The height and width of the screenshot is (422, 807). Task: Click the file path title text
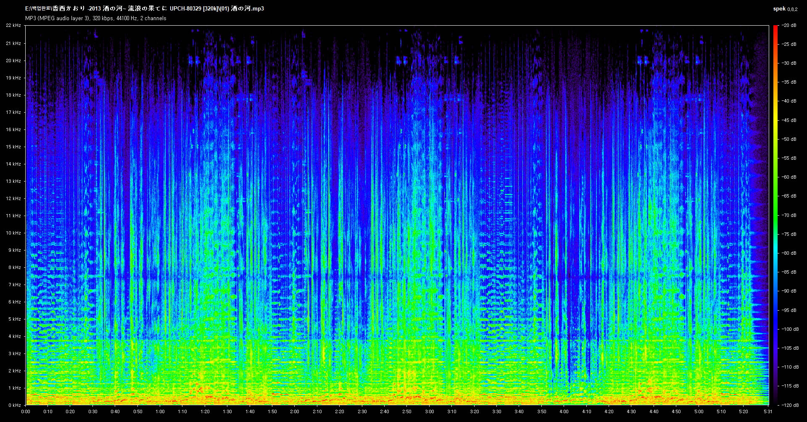[145, 8]
